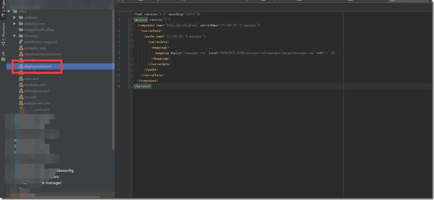This screenshot has width=434, height=200.
Task: Click the dataSources.local.xml file icon
Action: 21,54
